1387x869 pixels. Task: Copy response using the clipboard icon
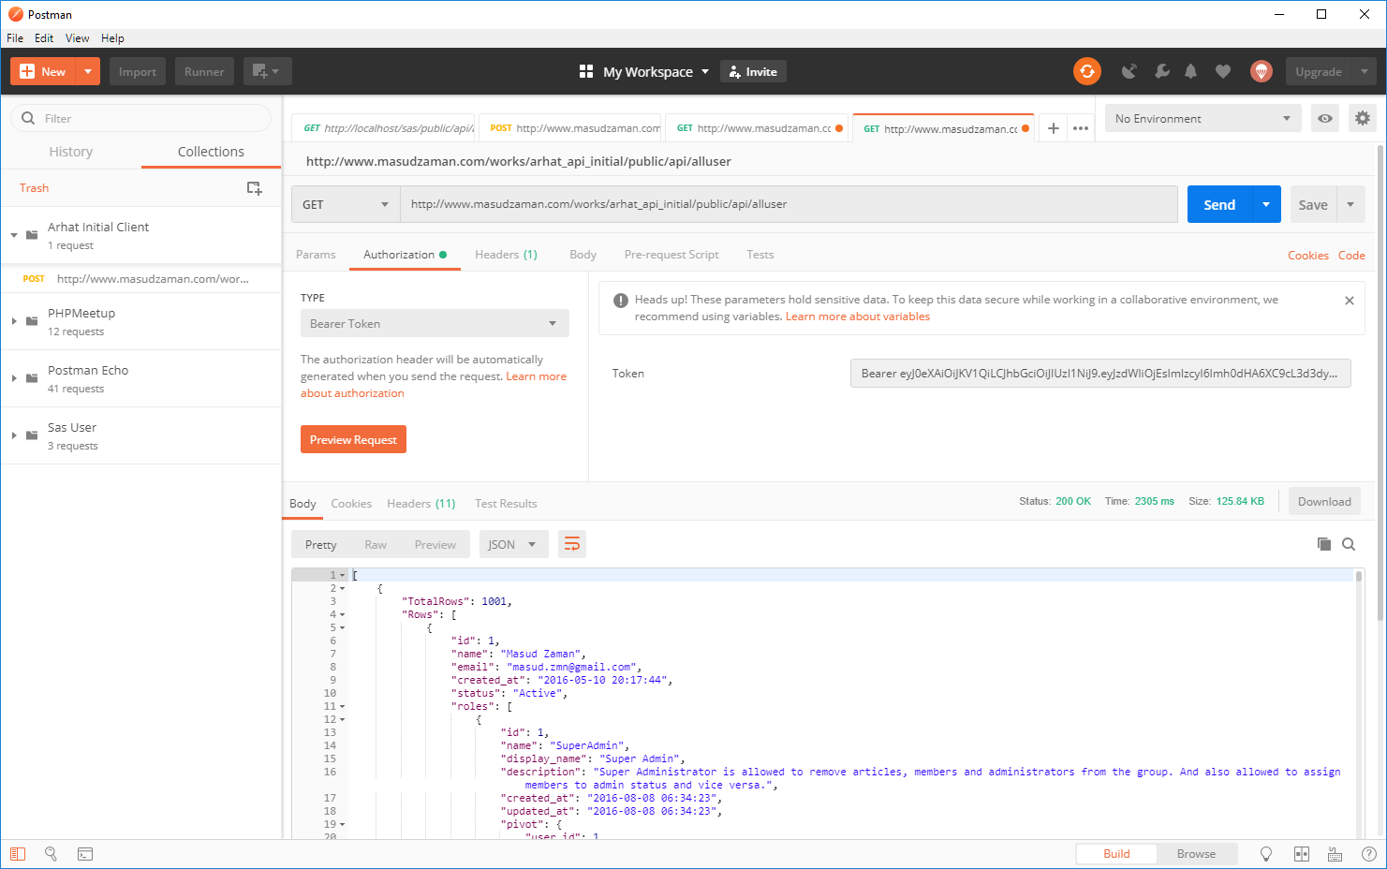pos(1323,544)
